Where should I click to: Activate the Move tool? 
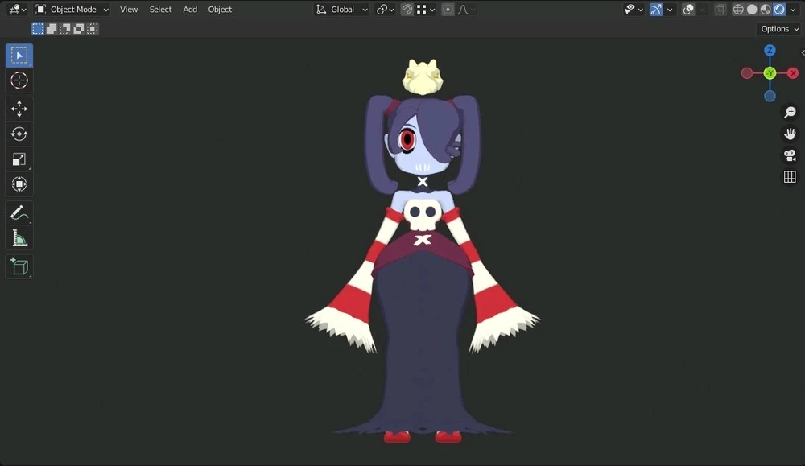click(19, 109)
